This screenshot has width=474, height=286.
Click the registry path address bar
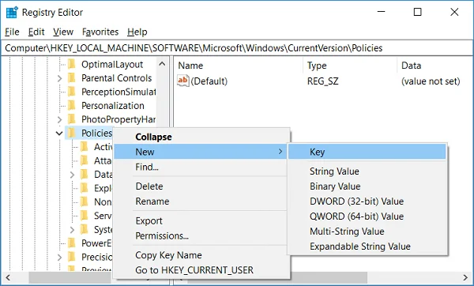[237, 48]
